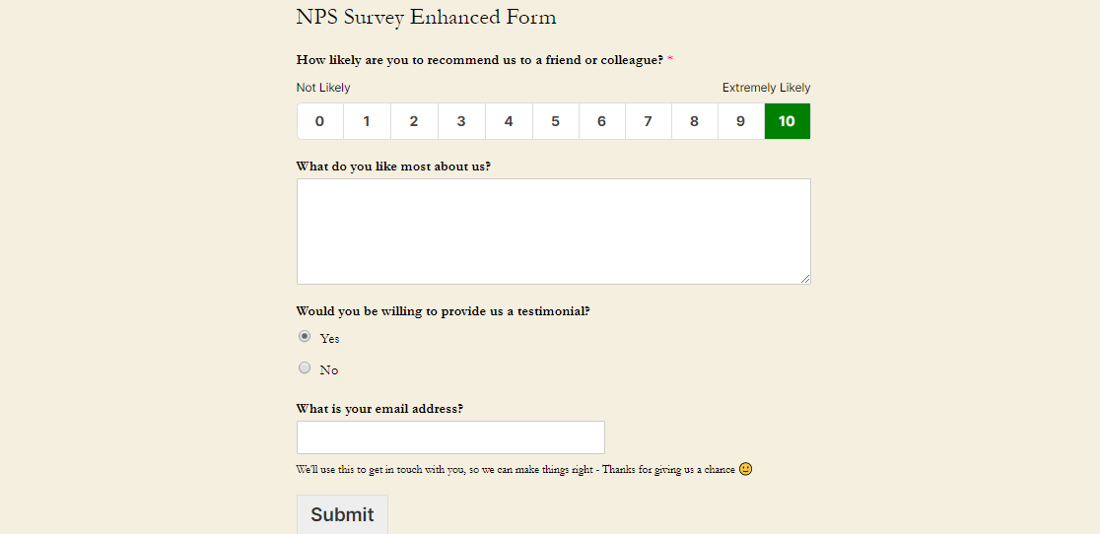Image resolution: width=1100 pixels, height=534 pixels.
Task: Choose rating 4 on the likelihood scale
Action: (x=509, y=121)
